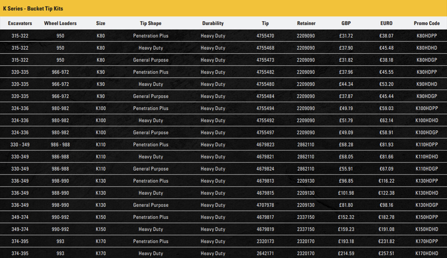Screen dimensions: 447x258
Task: Click tip part number 4707978
Action: tap(265, 205)
